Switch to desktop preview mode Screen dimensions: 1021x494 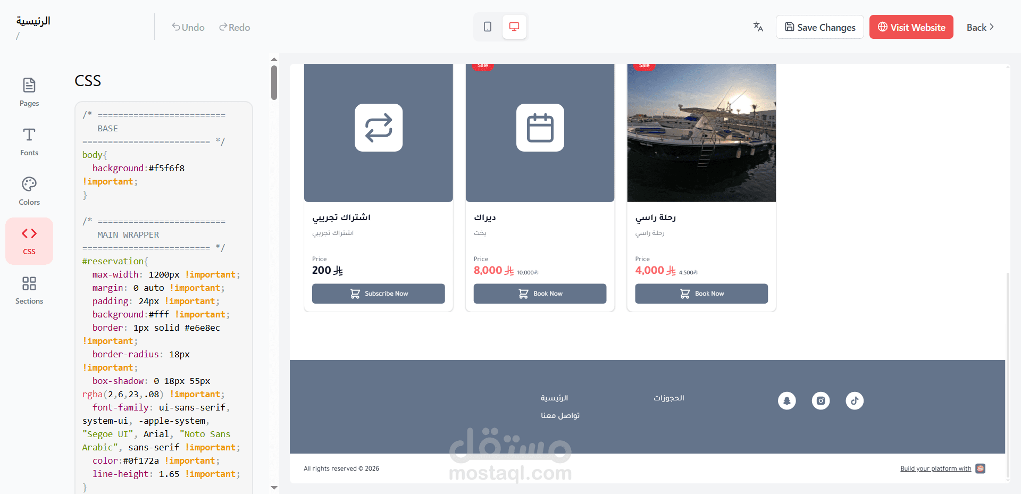(x=514, y=27)
